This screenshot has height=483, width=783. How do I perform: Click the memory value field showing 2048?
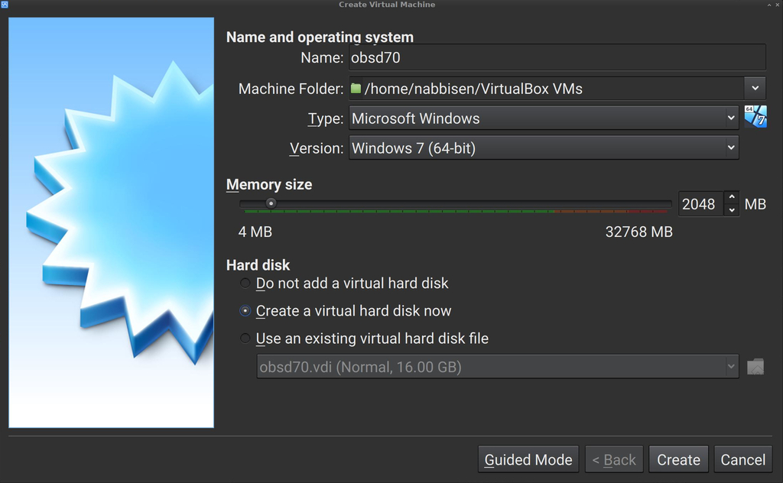[x=701, y=204]
